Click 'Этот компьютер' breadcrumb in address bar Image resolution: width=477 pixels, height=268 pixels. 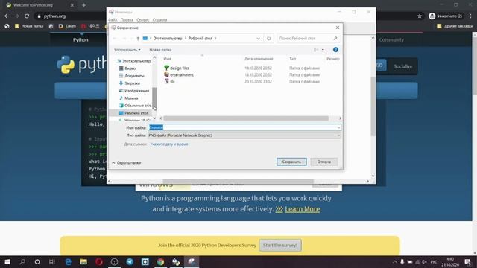tap(168, 39)
